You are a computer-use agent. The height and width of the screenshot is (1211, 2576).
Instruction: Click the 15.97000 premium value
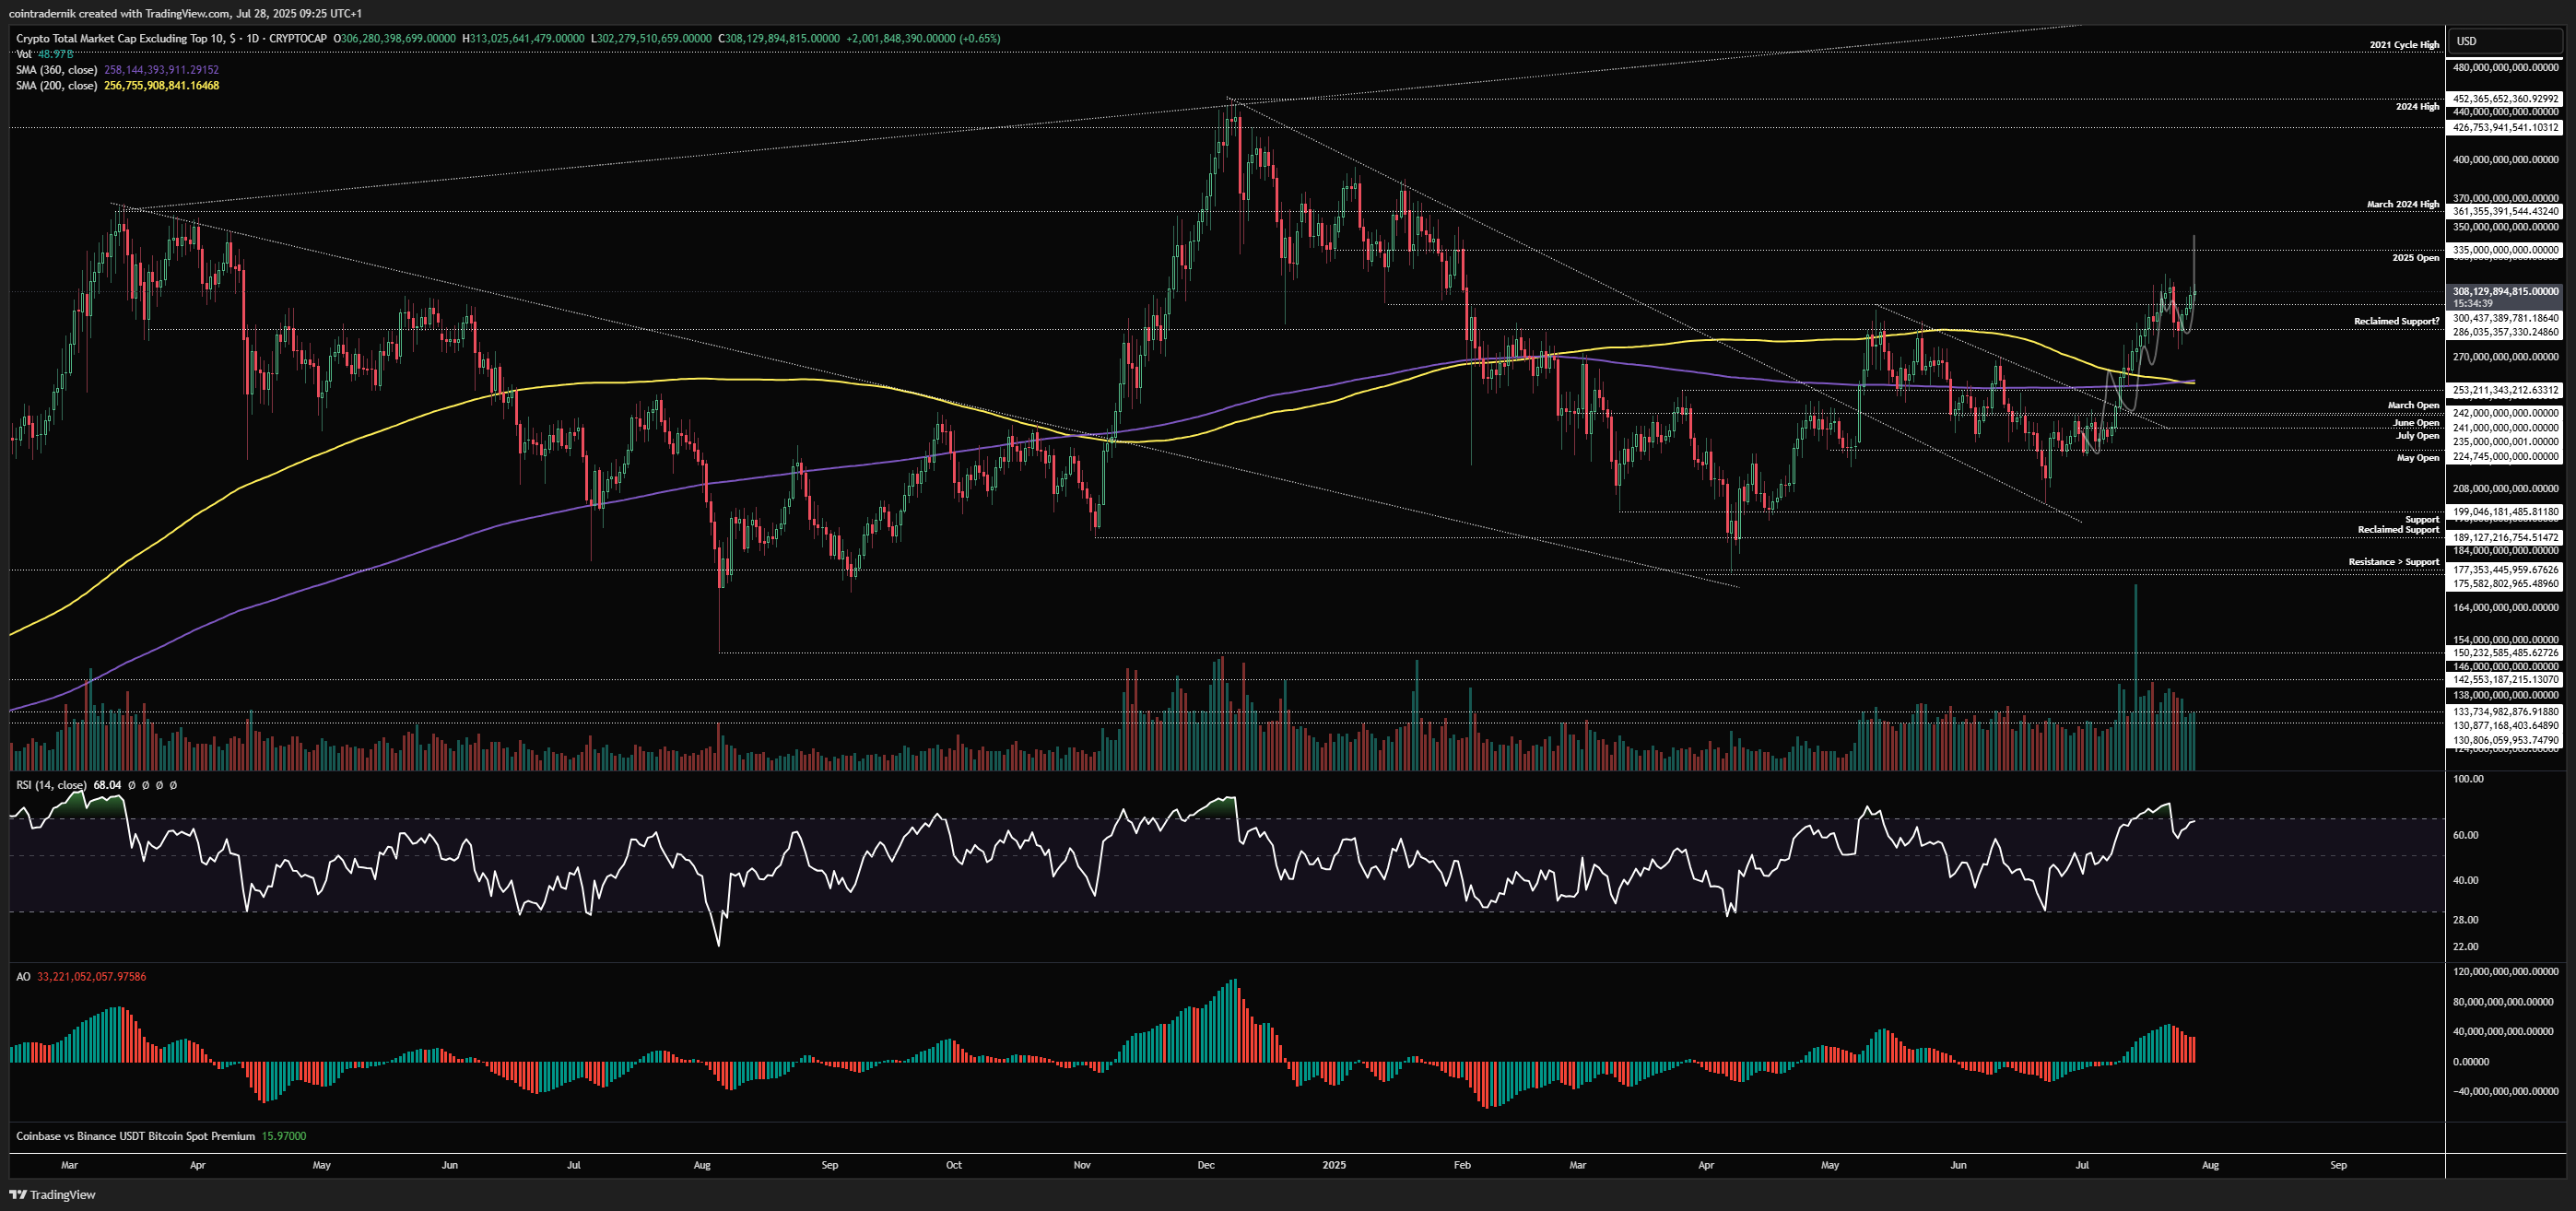pyautogui.click(x=284, y=1136)
